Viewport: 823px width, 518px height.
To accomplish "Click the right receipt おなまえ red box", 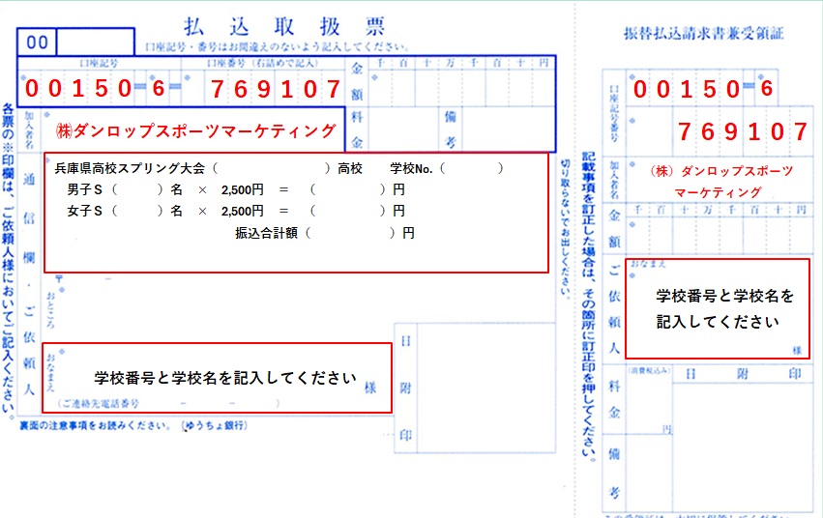I will point(717,308).
